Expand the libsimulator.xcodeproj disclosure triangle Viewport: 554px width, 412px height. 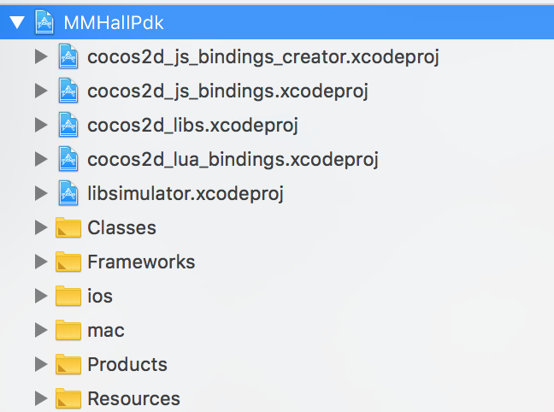[39, 193]
